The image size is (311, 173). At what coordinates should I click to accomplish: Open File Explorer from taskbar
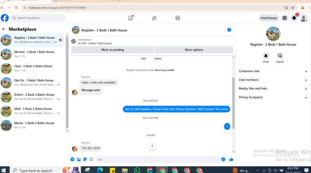coord(125,170)
